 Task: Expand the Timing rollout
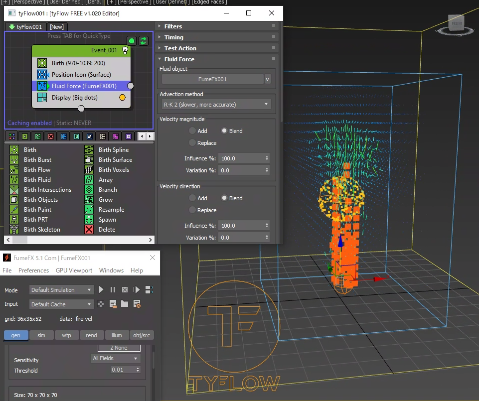click(217, 37)
